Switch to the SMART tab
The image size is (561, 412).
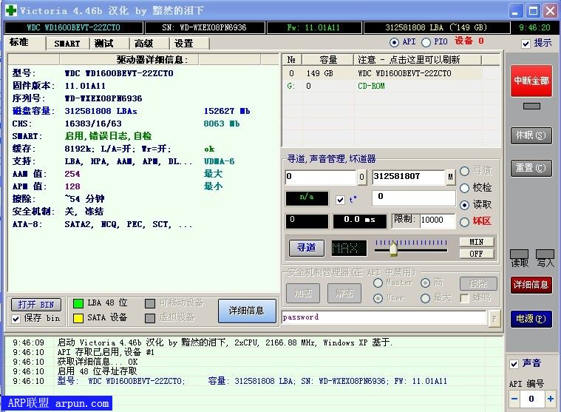(x=67, y=44)
